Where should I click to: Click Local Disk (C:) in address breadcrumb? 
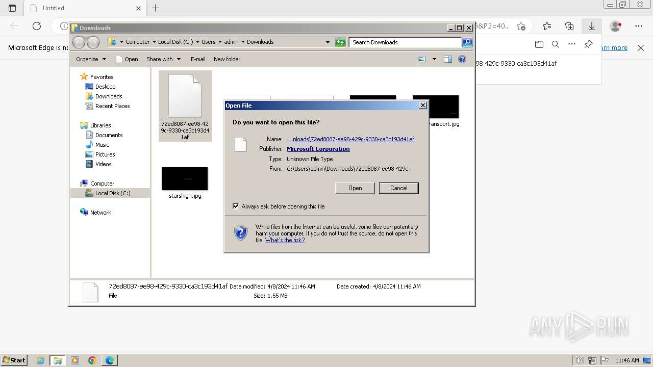pos(175,42)
